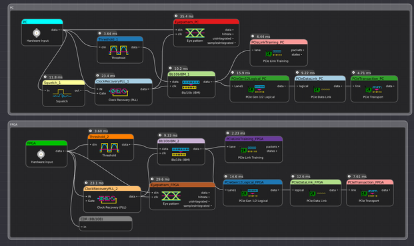
Task: Select the PCIeGen12Logical_FPGA title bar
Action: coord(253,182)
